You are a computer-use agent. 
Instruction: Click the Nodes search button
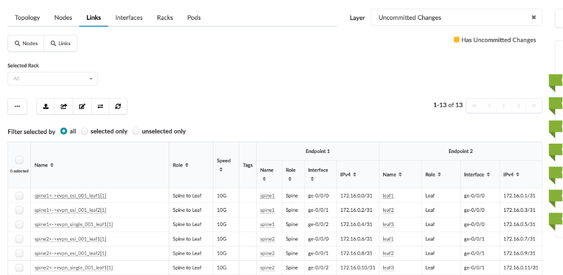25,43
